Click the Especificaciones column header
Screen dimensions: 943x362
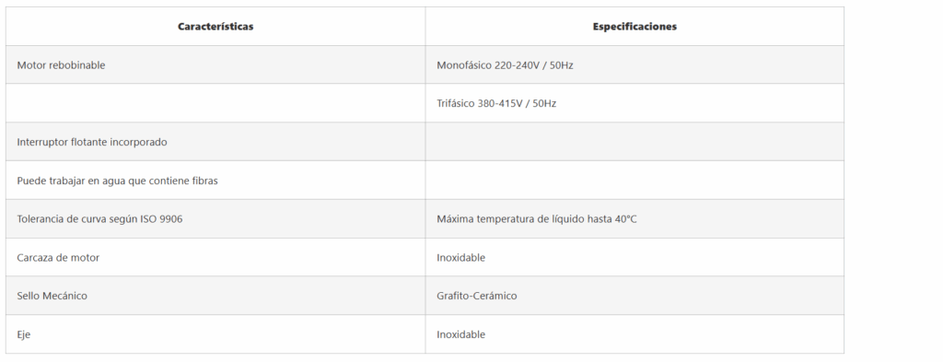[634, 27]
